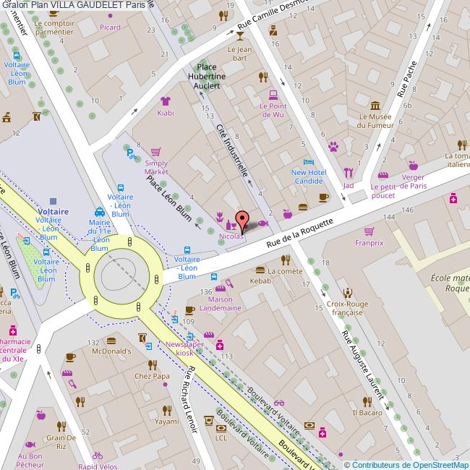Open the Franprix shopping cart icon

click(x=369, y=231)
